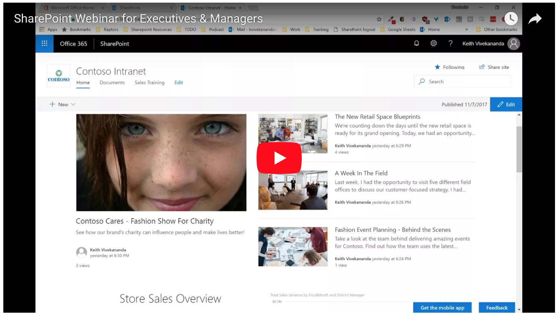Screen dimensions: 559x316
Task: Open the Mail - kvivekananda bookmark
Action: (253, 30)
